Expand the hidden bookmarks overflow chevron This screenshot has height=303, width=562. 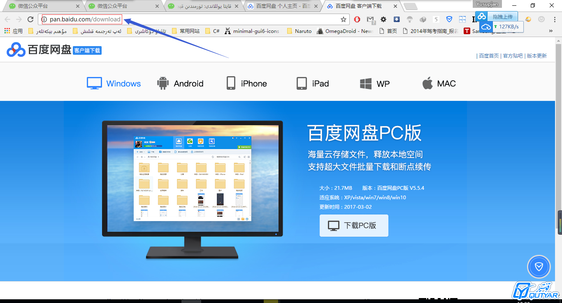(551, 31)
